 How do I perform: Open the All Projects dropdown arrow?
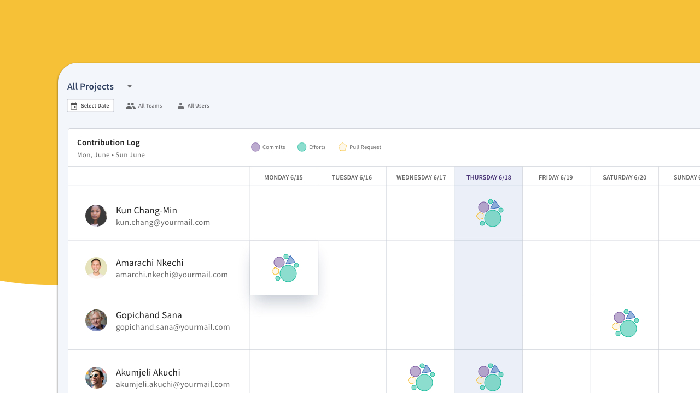tap(130, 86)
